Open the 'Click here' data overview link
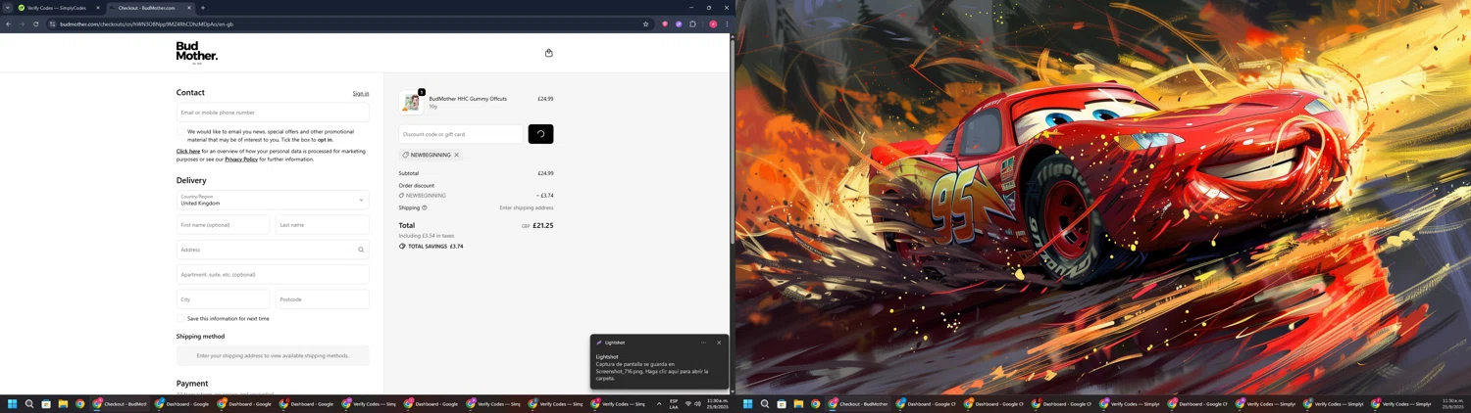The width and height of the screenshot is (1471, 413). click(x=188, y=152)
